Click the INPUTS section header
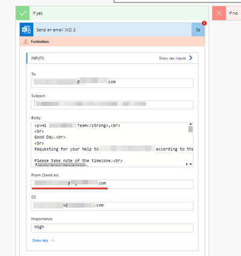This screenshot has height=256, width=241. pos(112,58)
